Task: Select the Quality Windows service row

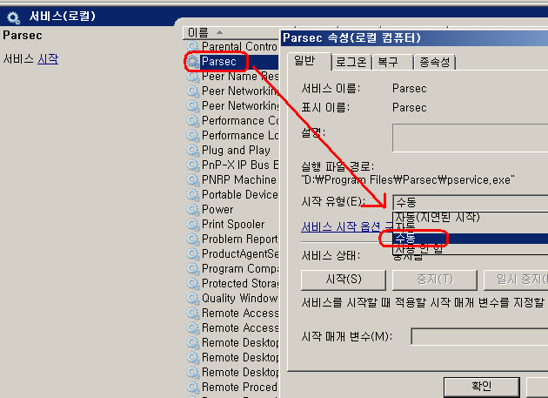Action: 233,298
